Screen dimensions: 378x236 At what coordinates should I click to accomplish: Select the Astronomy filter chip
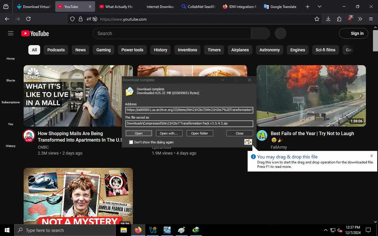tap(270, 50)
